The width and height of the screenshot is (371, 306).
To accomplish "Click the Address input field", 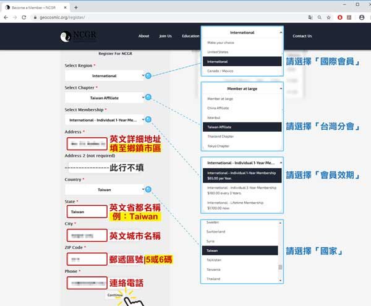I will click(87, 144).
